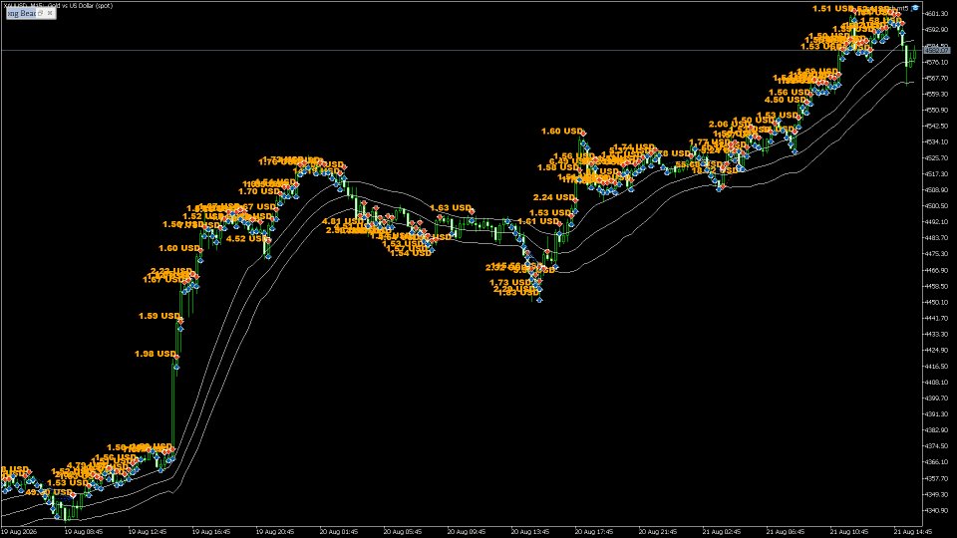Select the red diamond beside 1.60 USD peak

[583, 133]
